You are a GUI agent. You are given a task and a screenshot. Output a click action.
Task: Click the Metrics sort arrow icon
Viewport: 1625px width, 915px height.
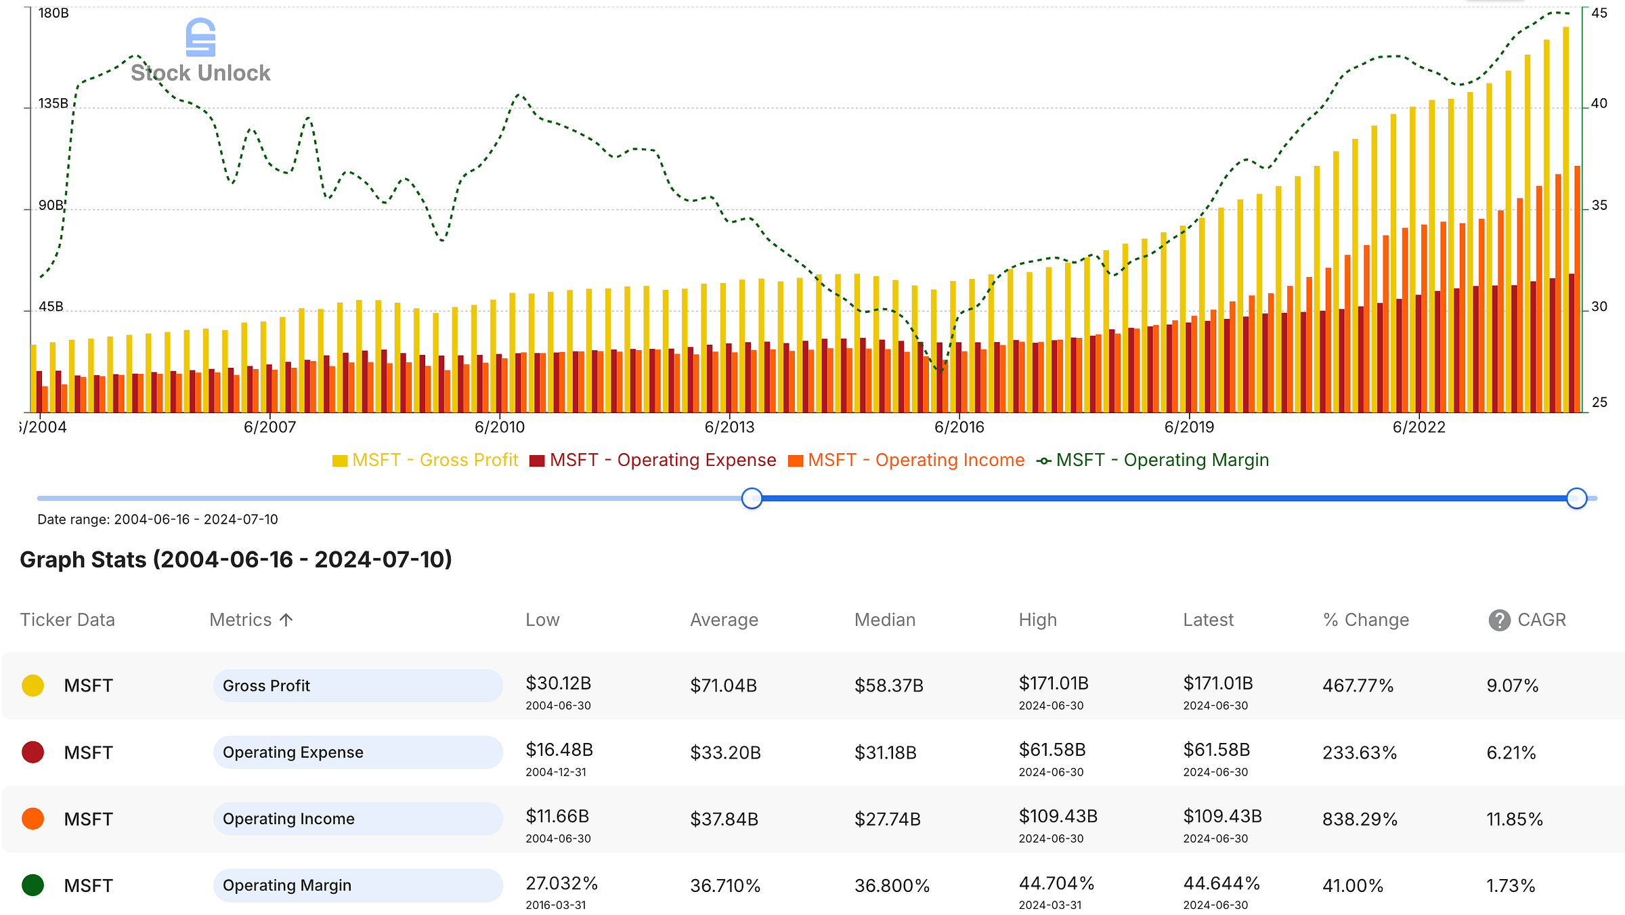tap(286, 620)
